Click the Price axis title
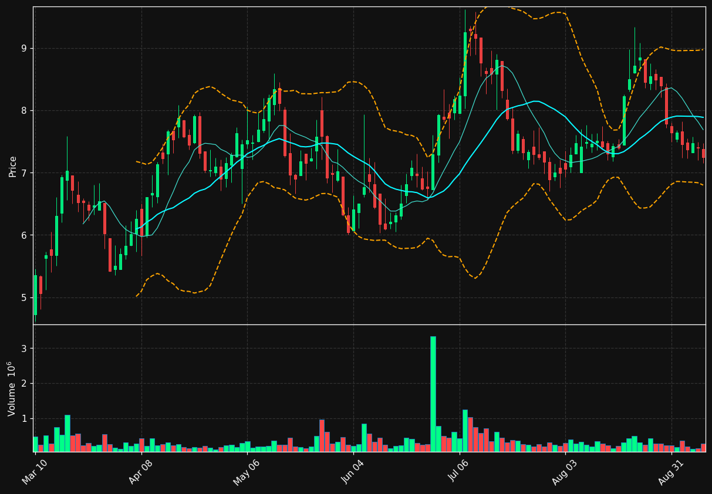The width and height of the screenshot is (712, 494). (12, 166)
